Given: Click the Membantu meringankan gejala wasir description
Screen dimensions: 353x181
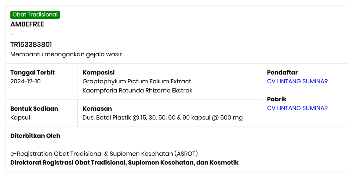Looking at the screenshot, I should 66,54.
